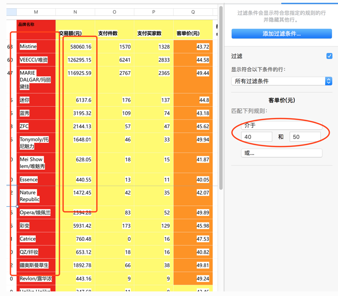Select the Catrice brand cell

coord(36,239)
